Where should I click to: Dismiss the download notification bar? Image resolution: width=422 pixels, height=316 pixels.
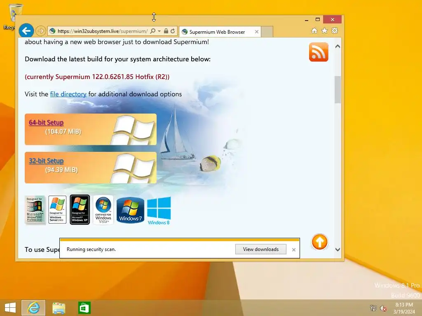tap(293, 250)
